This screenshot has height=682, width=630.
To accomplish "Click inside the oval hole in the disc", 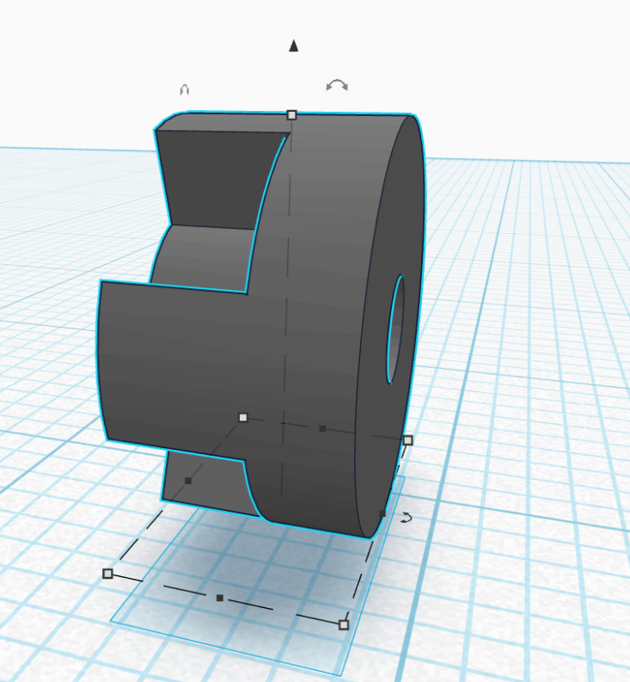I will pos(395,331).
